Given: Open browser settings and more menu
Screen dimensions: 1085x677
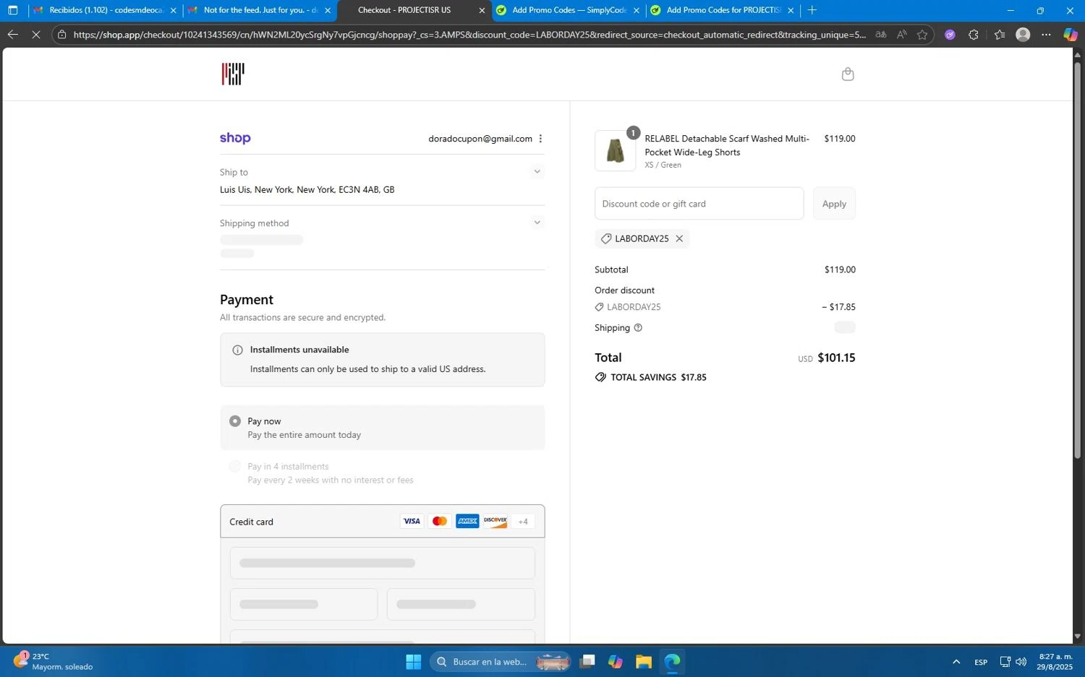Looking at the screenshot, I should click(1047, 34).
